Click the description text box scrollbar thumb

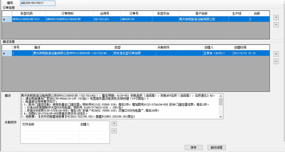pos(221,102)
